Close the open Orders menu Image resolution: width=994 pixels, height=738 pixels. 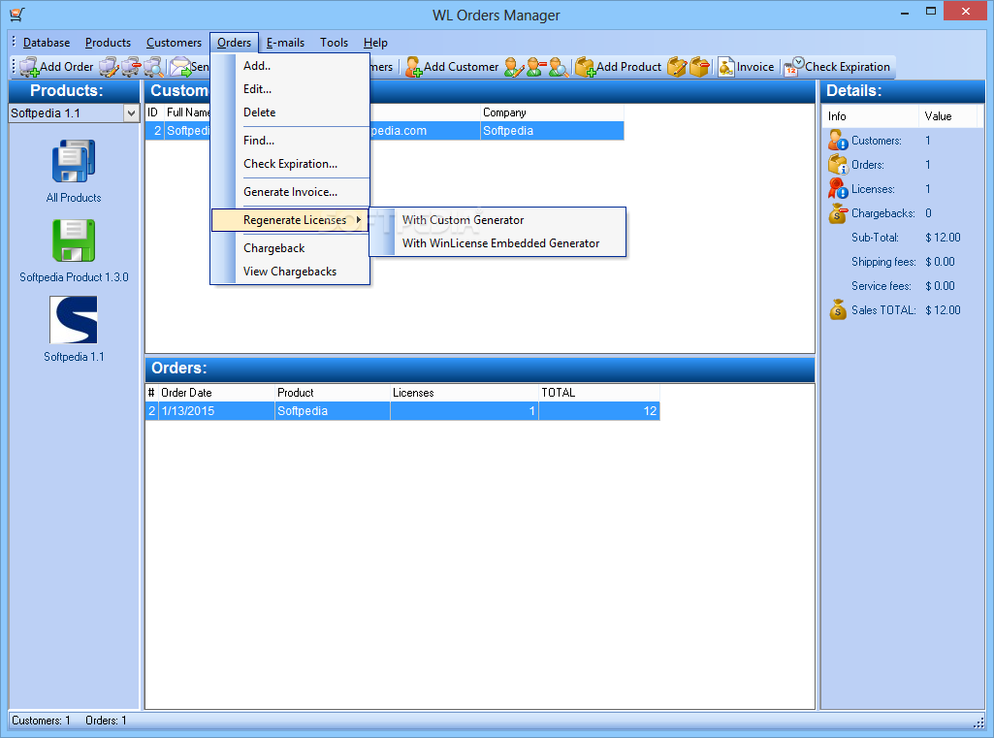[x=234, y=43]
